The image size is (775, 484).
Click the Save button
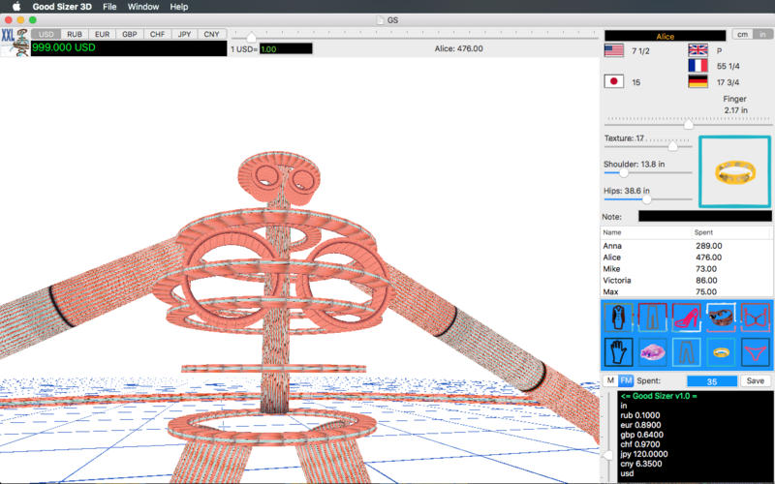click(x=756, y=380)
